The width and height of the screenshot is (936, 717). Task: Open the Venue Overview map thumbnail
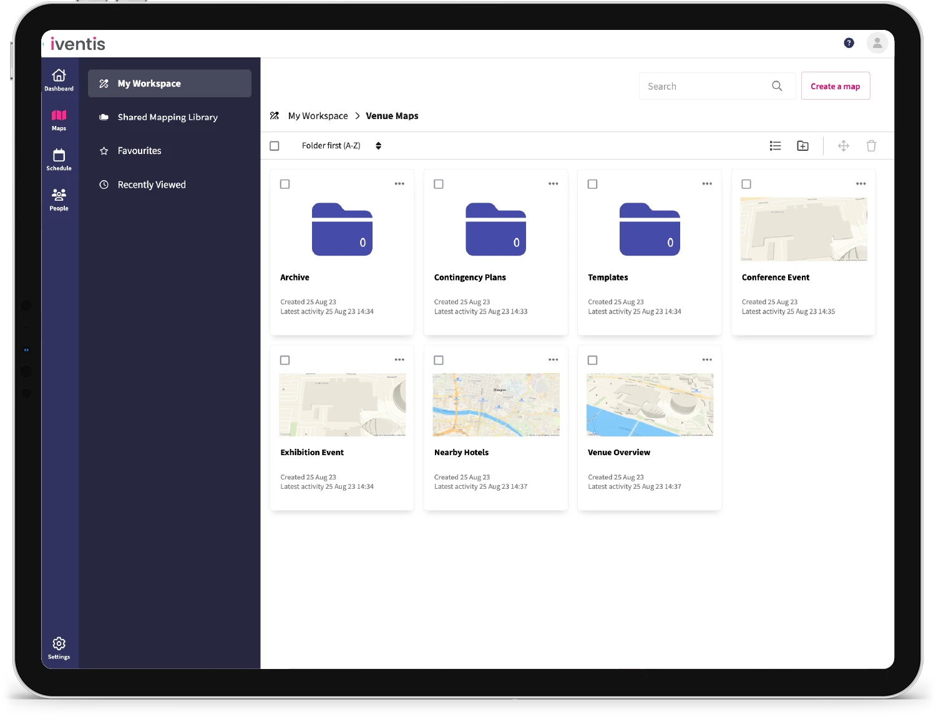[x=650, y=405]
